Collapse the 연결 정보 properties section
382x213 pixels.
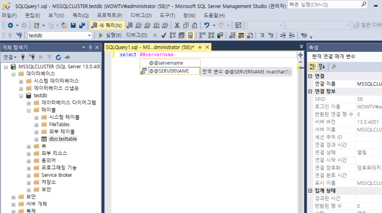[310, 91]
